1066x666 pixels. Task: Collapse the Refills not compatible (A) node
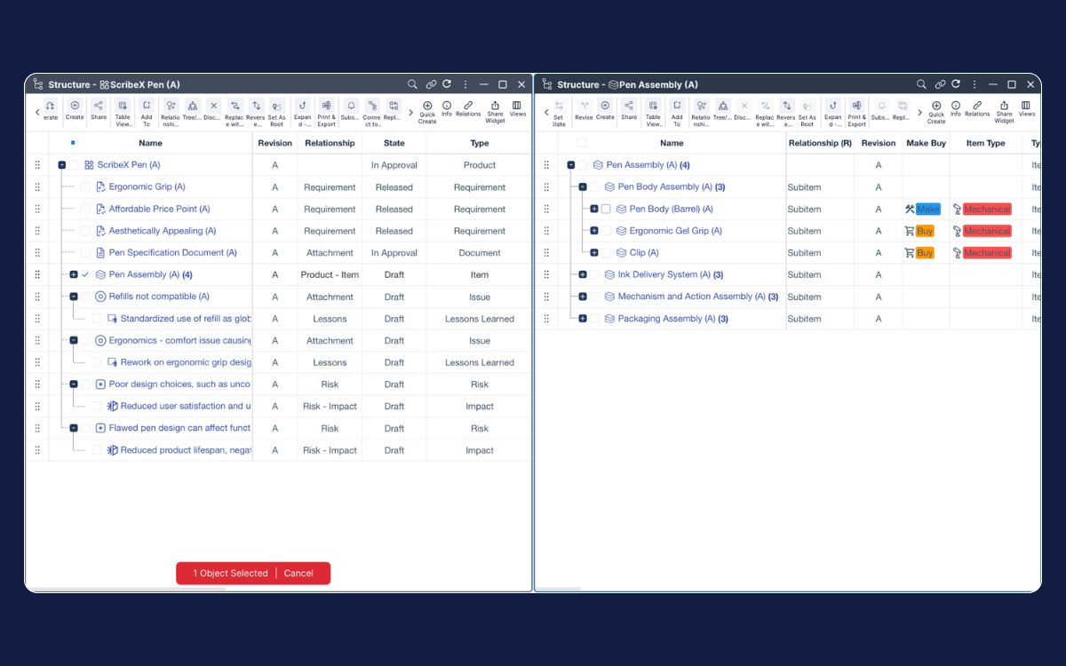click(x=74, y=297)
